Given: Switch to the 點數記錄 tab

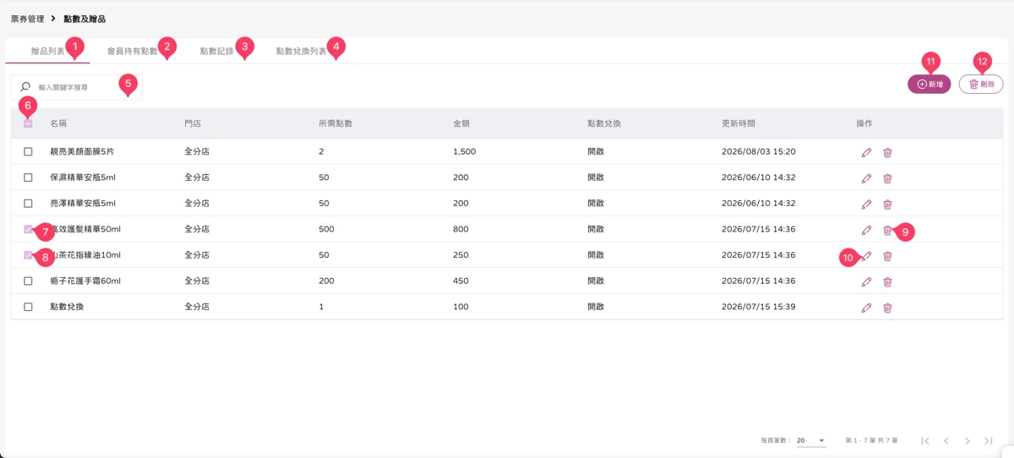Looking at the screenshot, I should (x=217, y=52).
